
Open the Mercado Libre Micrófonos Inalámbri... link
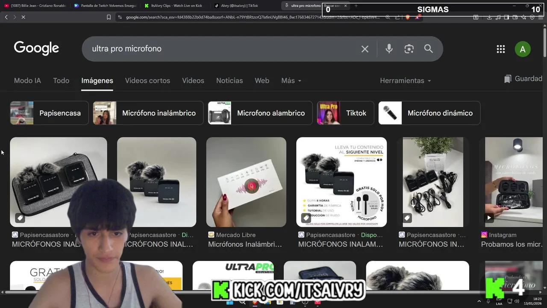(245, 244)
